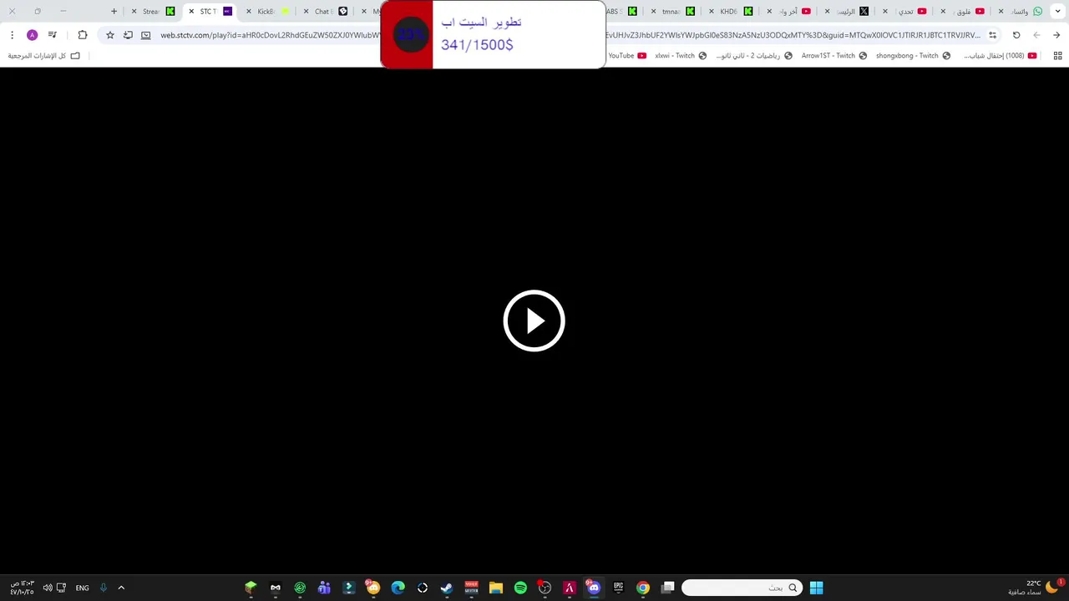Open the xlxwi - Twitch bookmark
The width and height of the screenshot is (1069, 601).
(681, 56)
